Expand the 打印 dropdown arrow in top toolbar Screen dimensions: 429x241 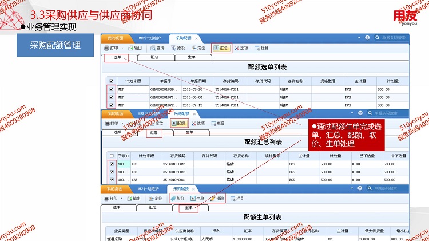(x=121, y=48)
